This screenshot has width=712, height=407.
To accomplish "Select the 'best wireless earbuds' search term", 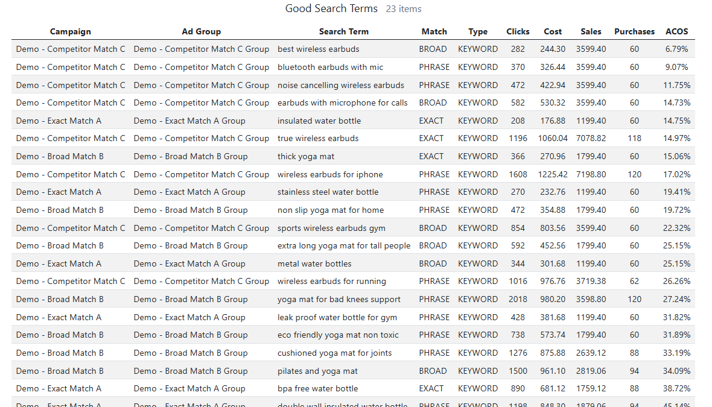I will pyautogui.click(x=317, y=49).
